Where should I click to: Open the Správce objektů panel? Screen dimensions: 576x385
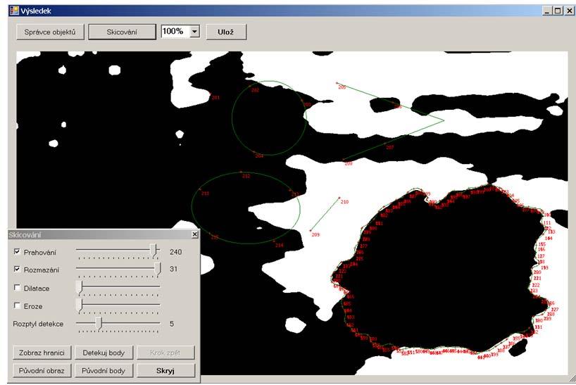(x=50, y=32)
